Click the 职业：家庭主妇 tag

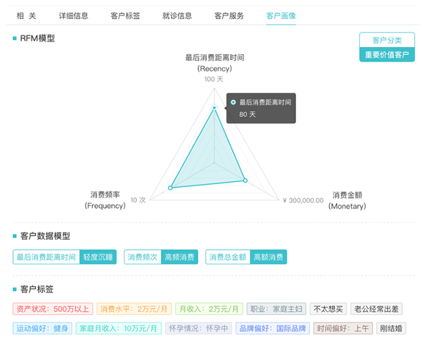(276, 309)
